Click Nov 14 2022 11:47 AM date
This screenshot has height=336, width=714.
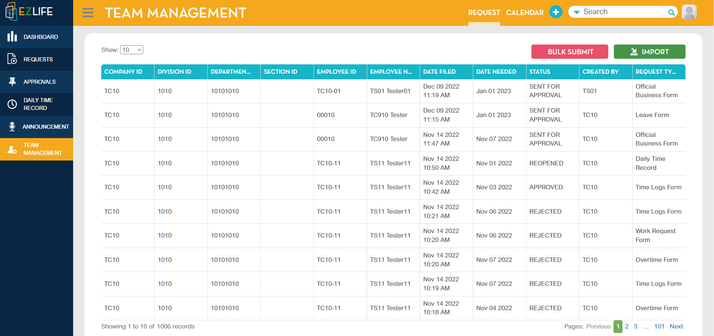pyautogui.click(x=441, y=139)
